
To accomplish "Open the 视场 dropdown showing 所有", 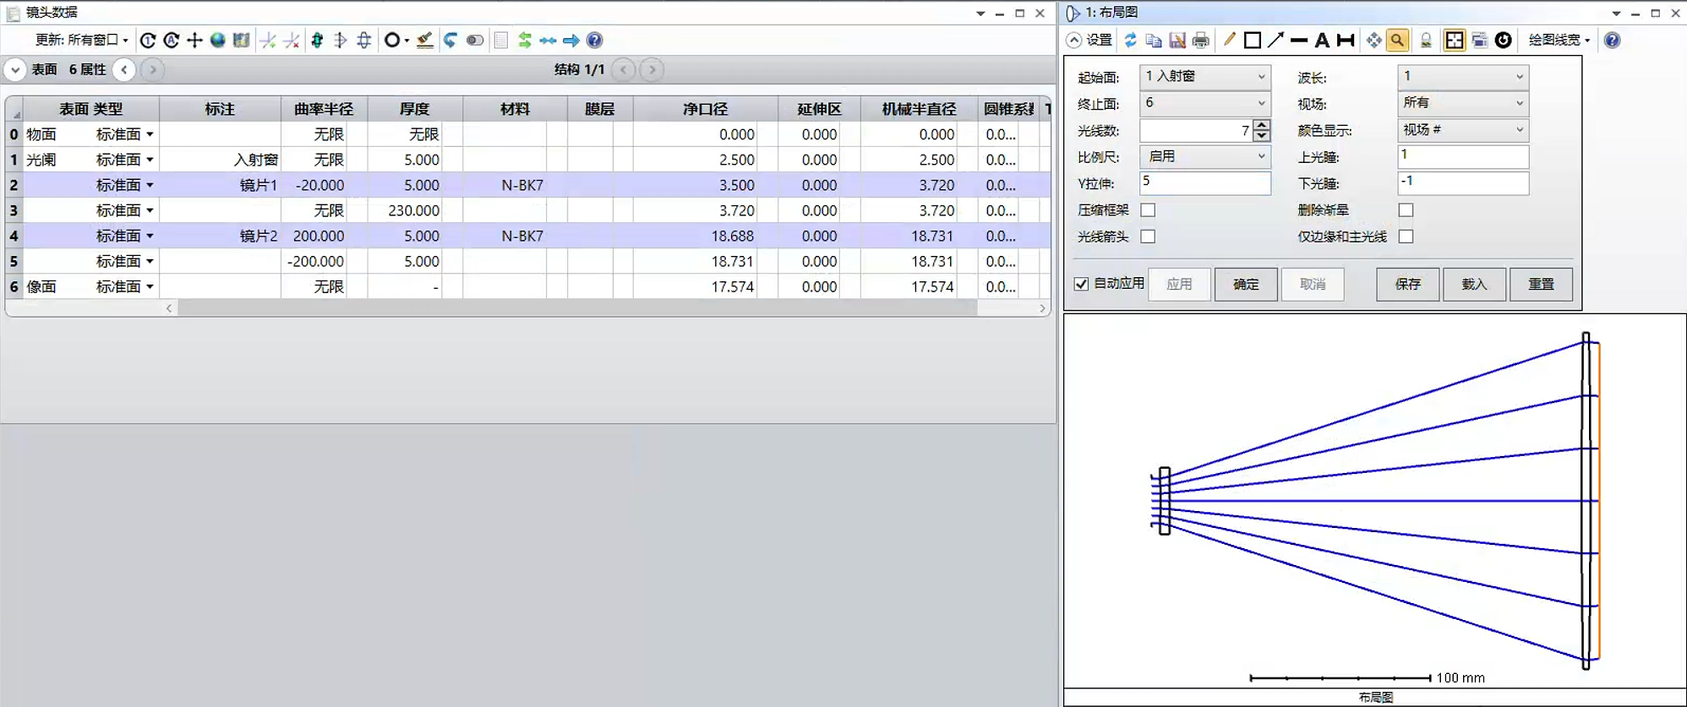I will 1463,103.
